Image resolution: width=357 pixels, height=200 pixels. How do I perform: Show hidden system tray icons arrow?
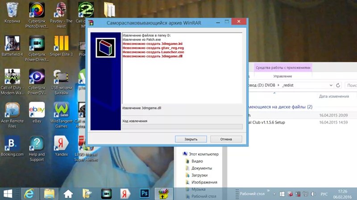(274, 194)
